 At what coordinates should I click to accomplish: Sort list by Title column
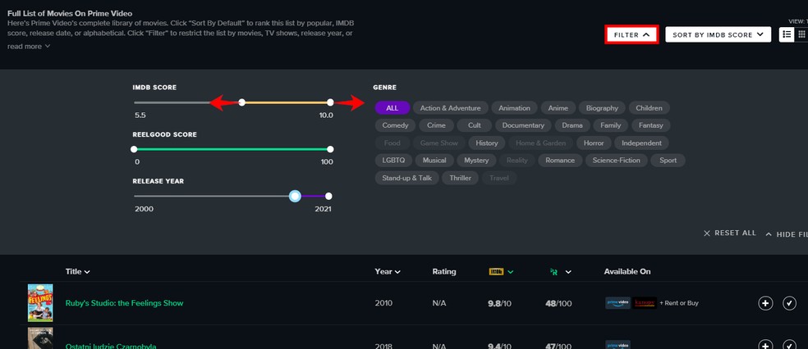click(x=78, y=271)
